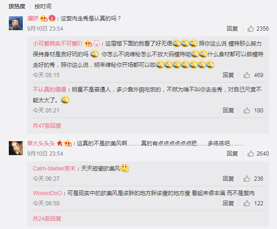Expand 共47条回复 replies
Image resolution: width=277 pixels, height=229 pixels.
click(x=47, y=126)
